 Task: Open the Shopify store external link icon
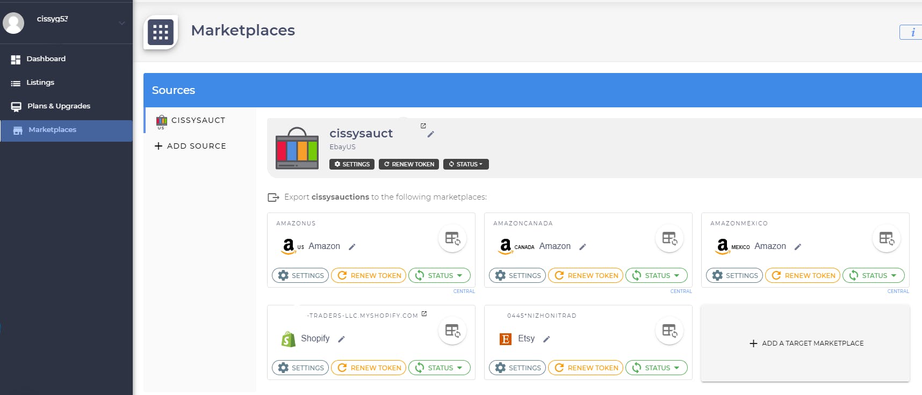[x=424, y=314]
